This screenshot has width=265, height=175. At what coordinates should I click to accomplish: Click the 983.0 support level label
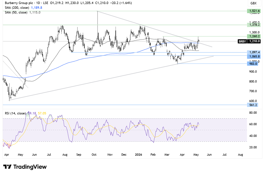pyautogui.click(x=252, y=64)
